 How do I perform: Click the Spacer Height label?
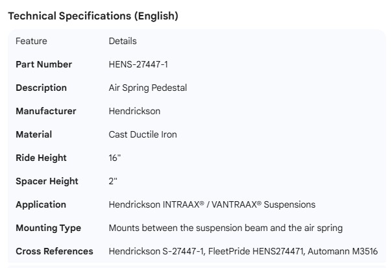click(47, 181)
